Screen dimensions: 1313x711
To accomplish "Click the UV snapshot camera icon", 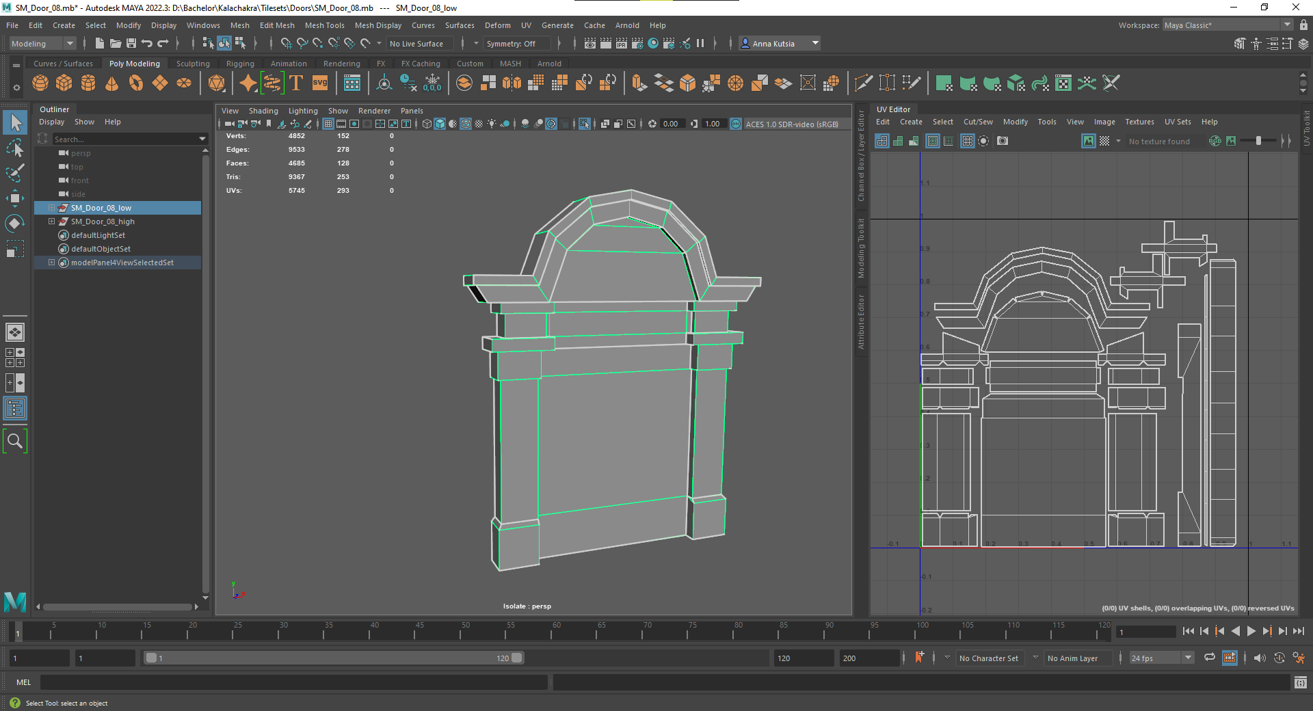I will (x=1003, y=141).
